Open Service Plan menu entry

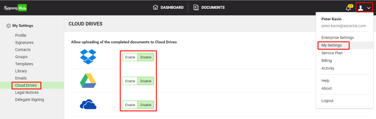point(332,53)
